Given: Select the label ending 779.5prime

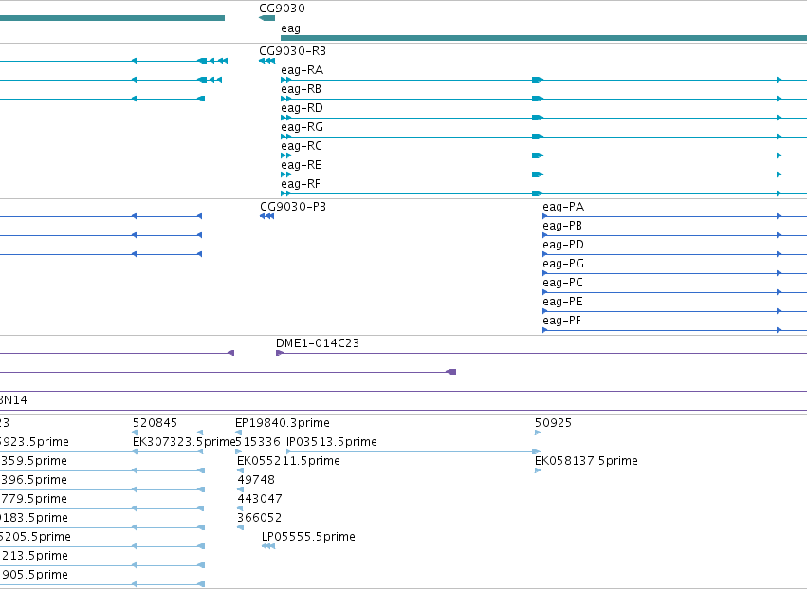Looking at the screenshot, I should (33, 500).
